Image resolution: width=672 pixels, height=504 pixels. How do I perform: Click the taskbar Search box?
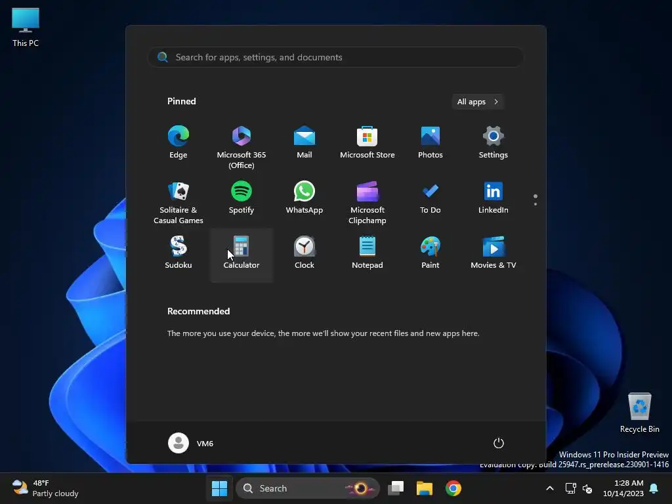[x=307, y=488]
